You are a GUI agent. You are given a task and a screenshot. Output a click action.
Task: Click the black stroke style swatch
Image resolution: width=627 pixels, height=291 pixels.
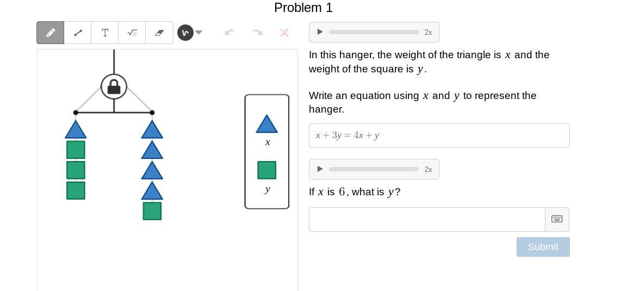(x=185, y=33)
